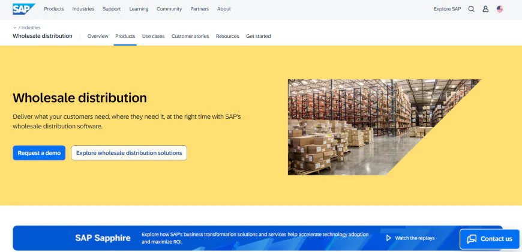The height and width of the screenshot is (252, 522).
Task: Expand the breadcrumb chevron before Industries
Action: (14, 28)
